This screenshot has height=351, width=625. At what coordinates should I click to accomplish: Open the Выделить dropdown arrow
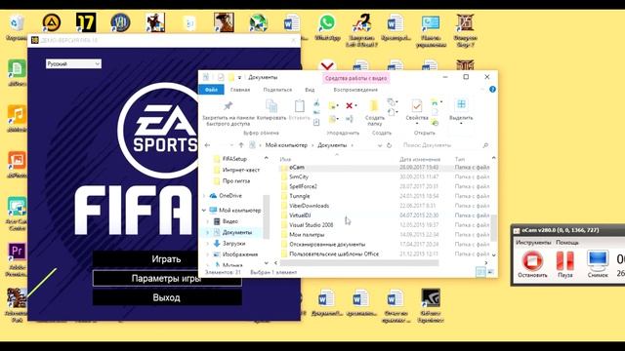pos(461,124)
